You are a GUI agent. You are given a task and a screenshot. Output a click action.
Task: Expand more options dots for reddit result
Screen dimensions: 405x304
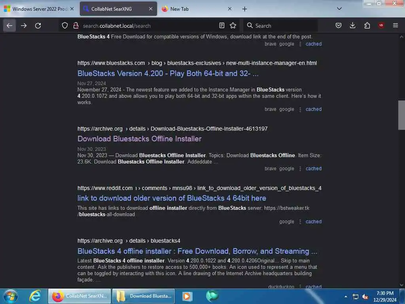300,222
